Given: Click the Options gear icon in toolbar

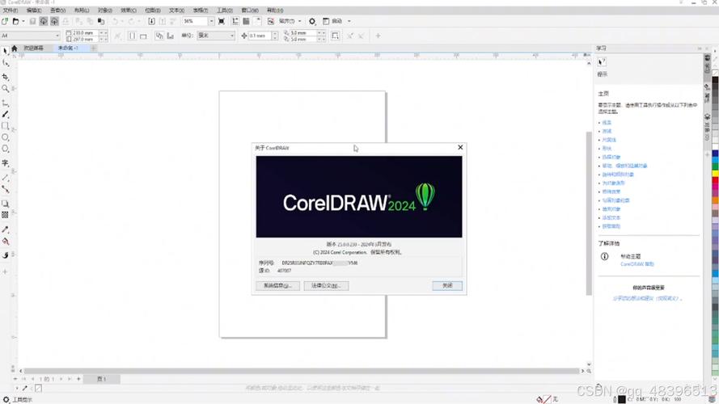Looking at the screenshot, I should [x=312, y=21].
